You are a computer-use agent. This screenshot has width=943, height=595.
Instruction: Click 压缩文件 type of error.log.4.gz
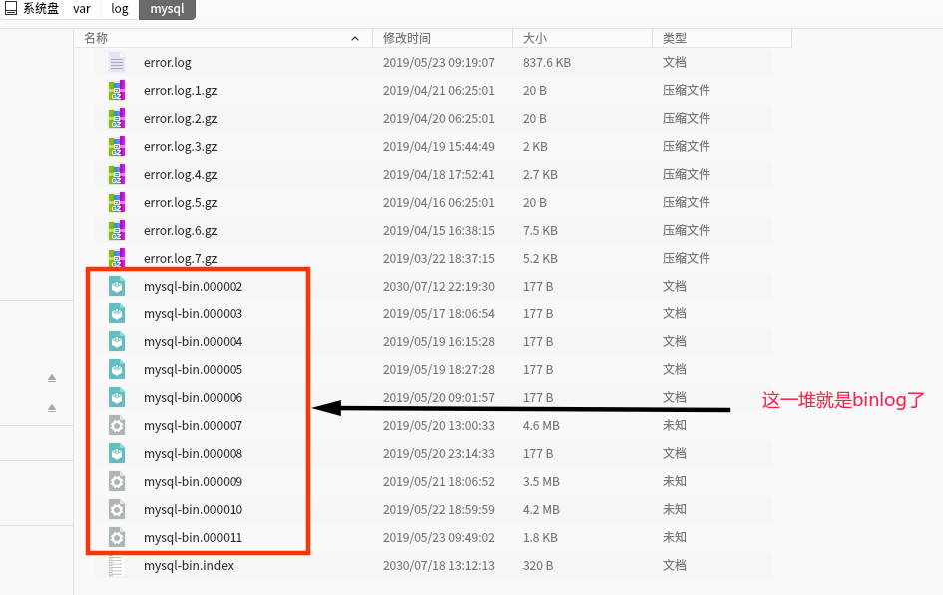[687, 174]
